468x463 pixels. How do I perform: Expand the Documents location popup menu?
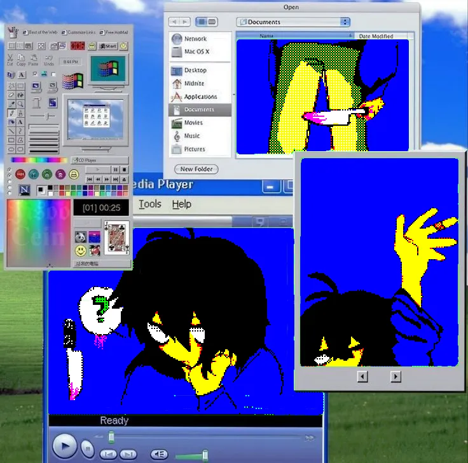(293, 22)
